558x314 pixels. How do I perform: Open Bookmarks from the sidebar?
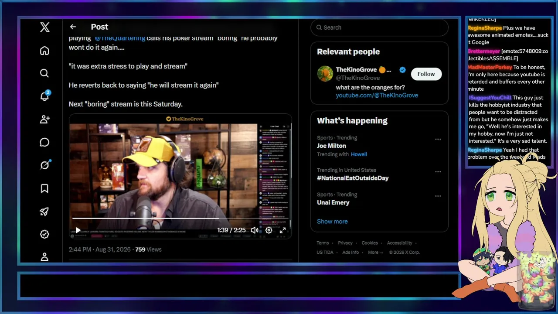coord(44,188)
